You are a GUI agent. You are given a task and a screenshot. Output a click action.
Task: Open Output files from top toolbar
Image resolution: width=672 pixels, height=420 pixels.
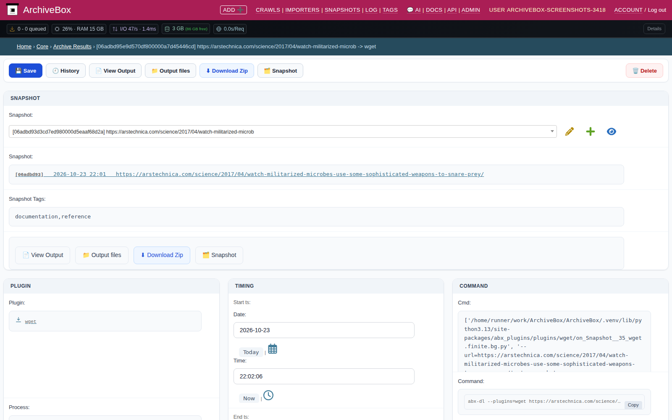click(x=171, y=71)
